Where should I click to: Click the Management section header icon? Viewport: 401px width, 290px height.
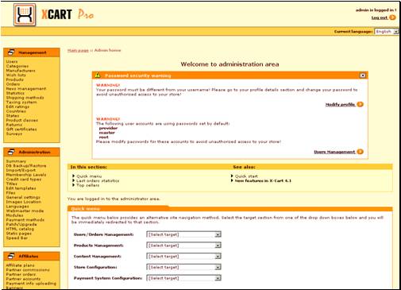[x=11, y=52]
